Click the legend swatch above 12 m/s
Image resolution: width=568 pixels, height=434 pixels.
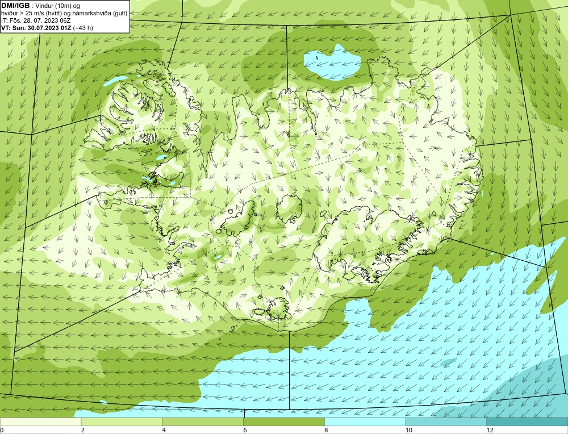(528, 422)
